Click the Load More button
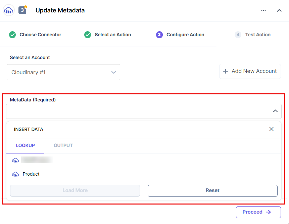The height and width of the screenshot is (224, 289). coord(75,191)
